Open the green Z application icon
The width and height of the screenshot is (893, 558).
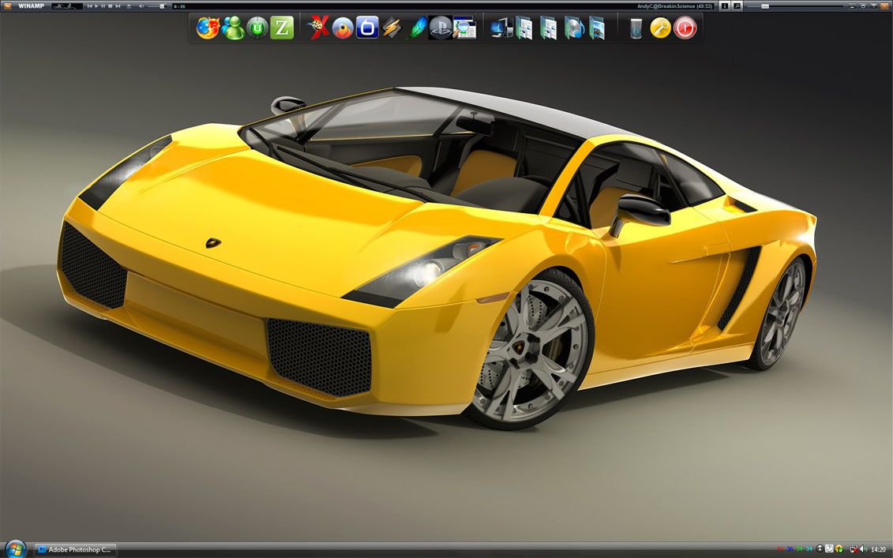[x=282, y=28]
